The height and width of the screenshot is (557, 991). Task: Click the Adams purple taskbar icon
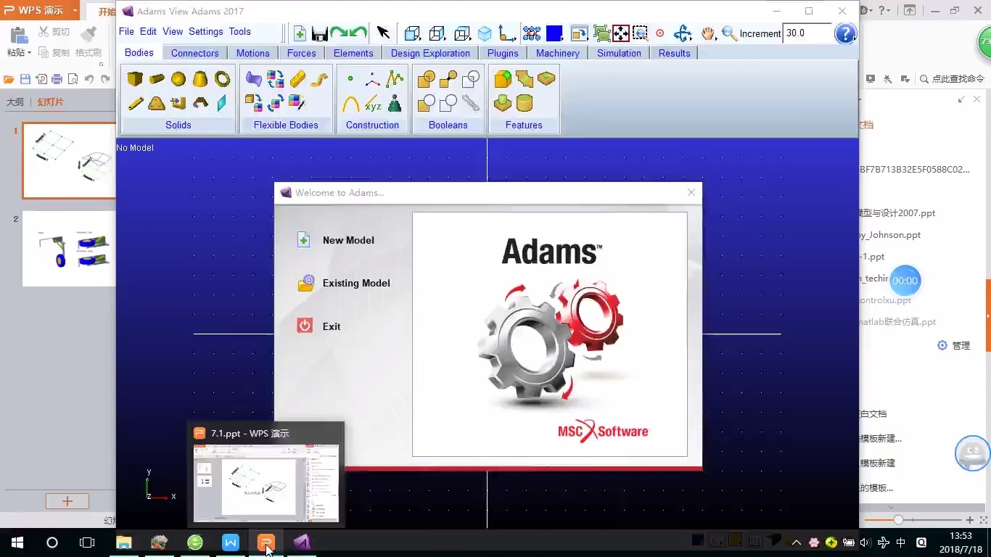(302, 542)
